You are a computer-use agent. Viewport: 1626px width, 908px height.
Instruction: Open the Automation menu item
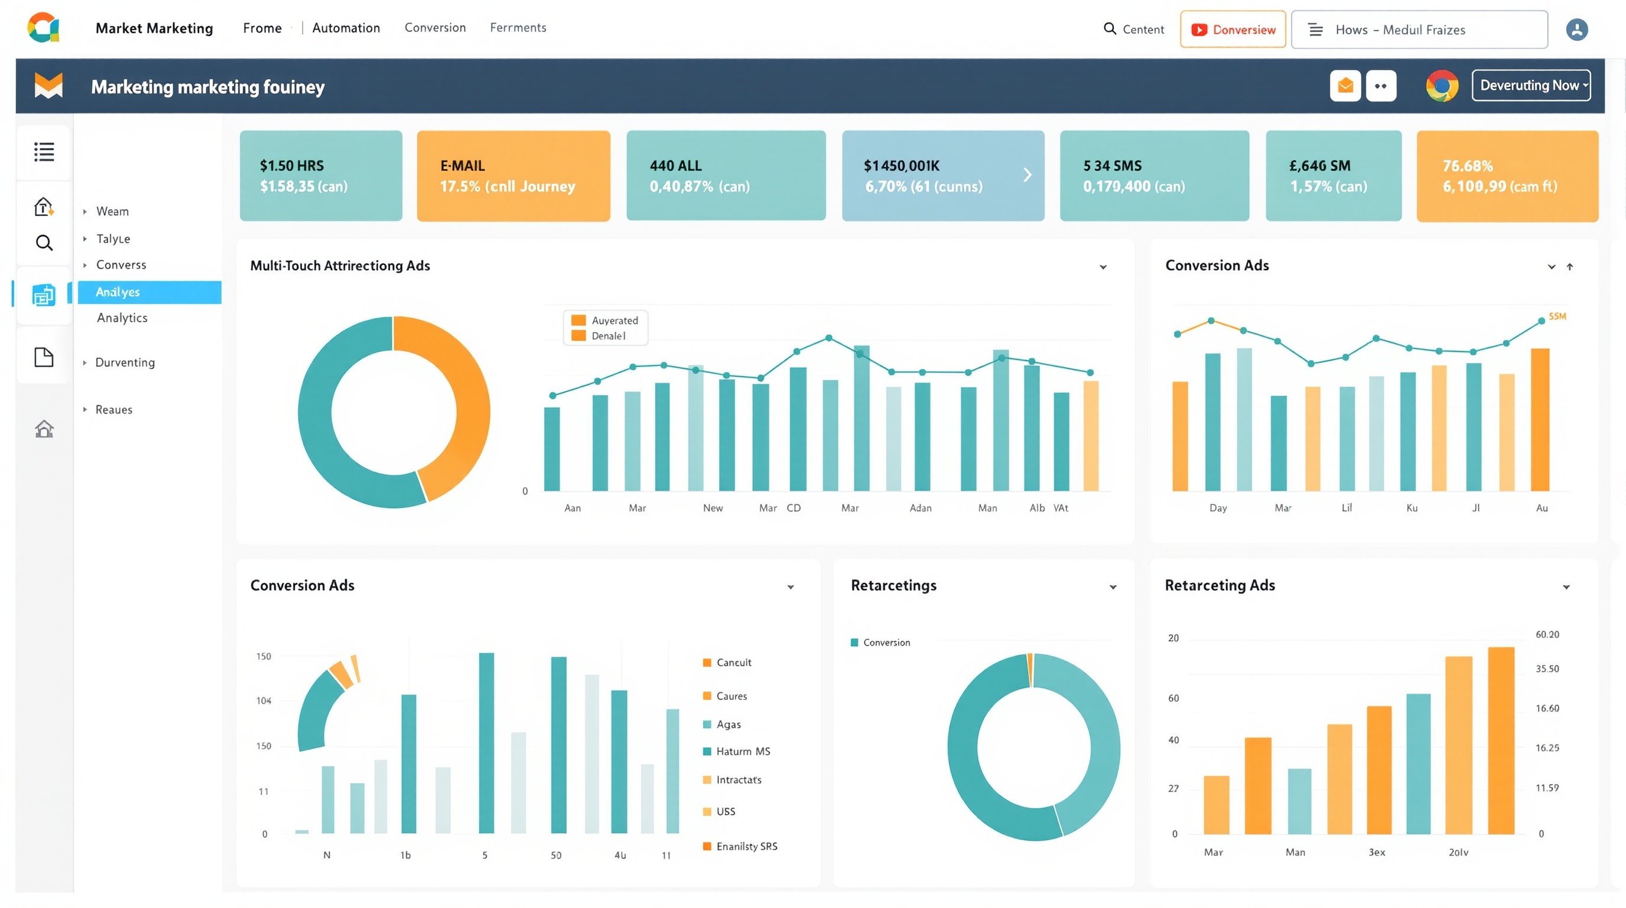coord(346,28)
